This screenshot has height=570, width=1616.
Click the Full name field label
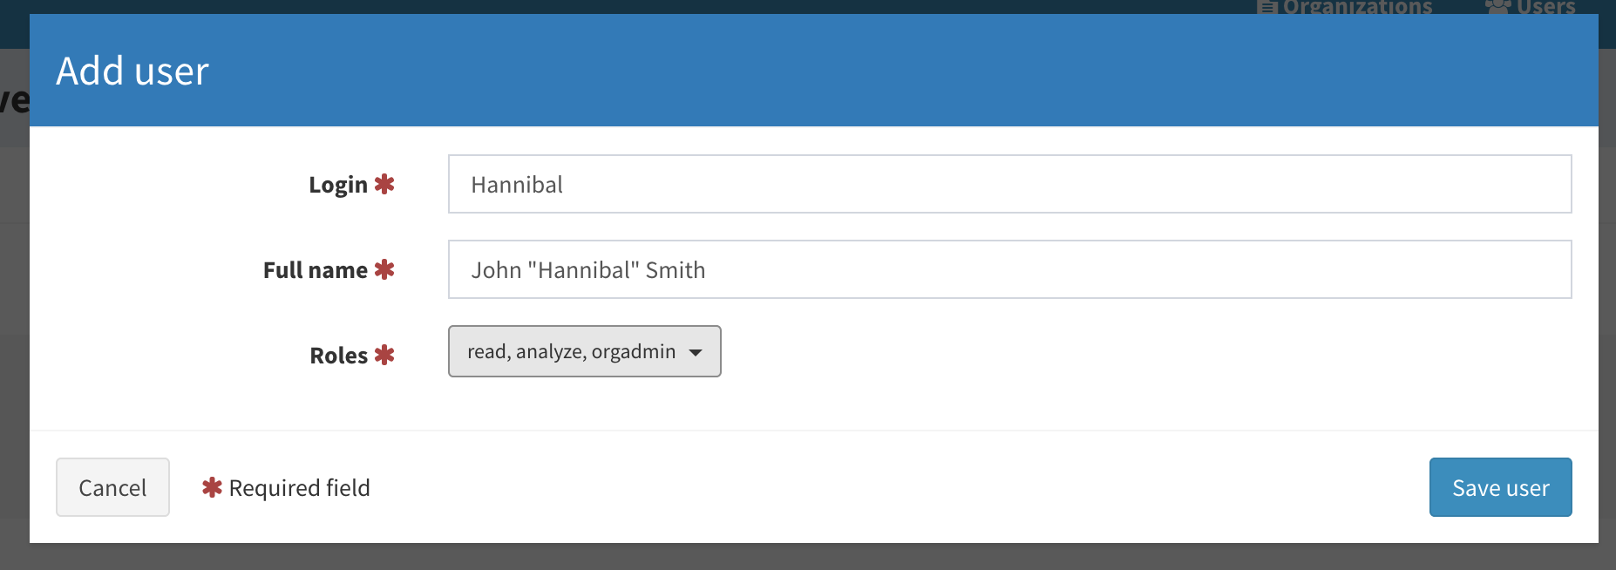(316, 270)
